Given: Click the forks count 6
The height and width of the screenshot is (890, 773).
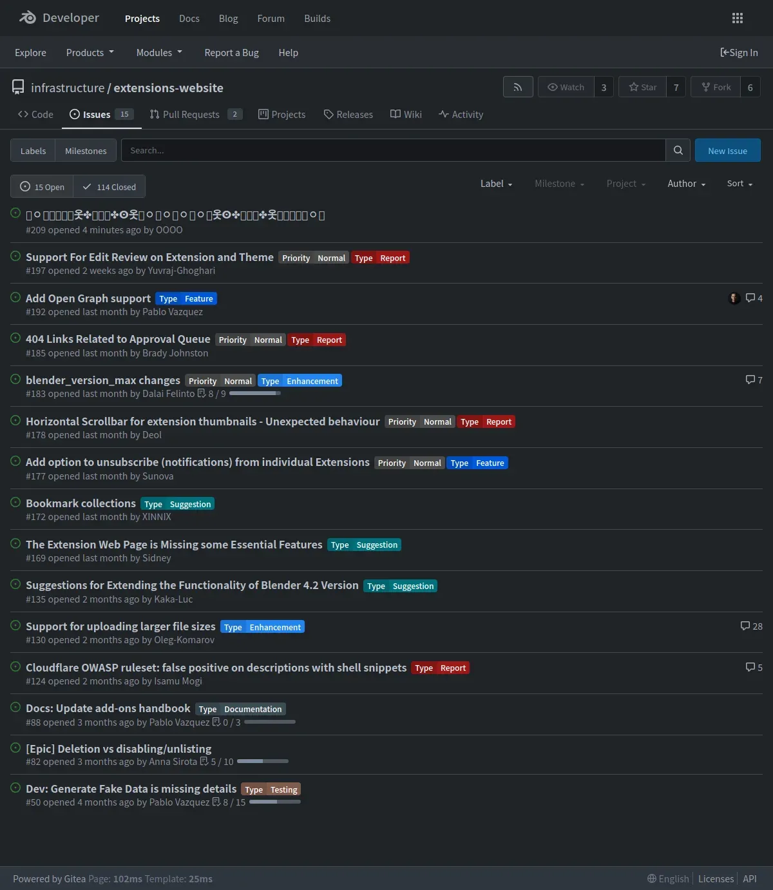Looking at the screenshot, I should tap(750, 87).
